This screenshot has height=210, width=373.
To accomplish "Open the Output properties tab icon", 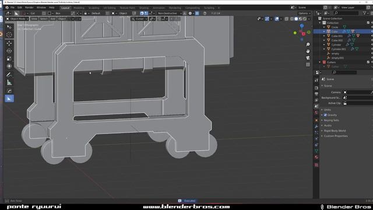I will [316, 94].
